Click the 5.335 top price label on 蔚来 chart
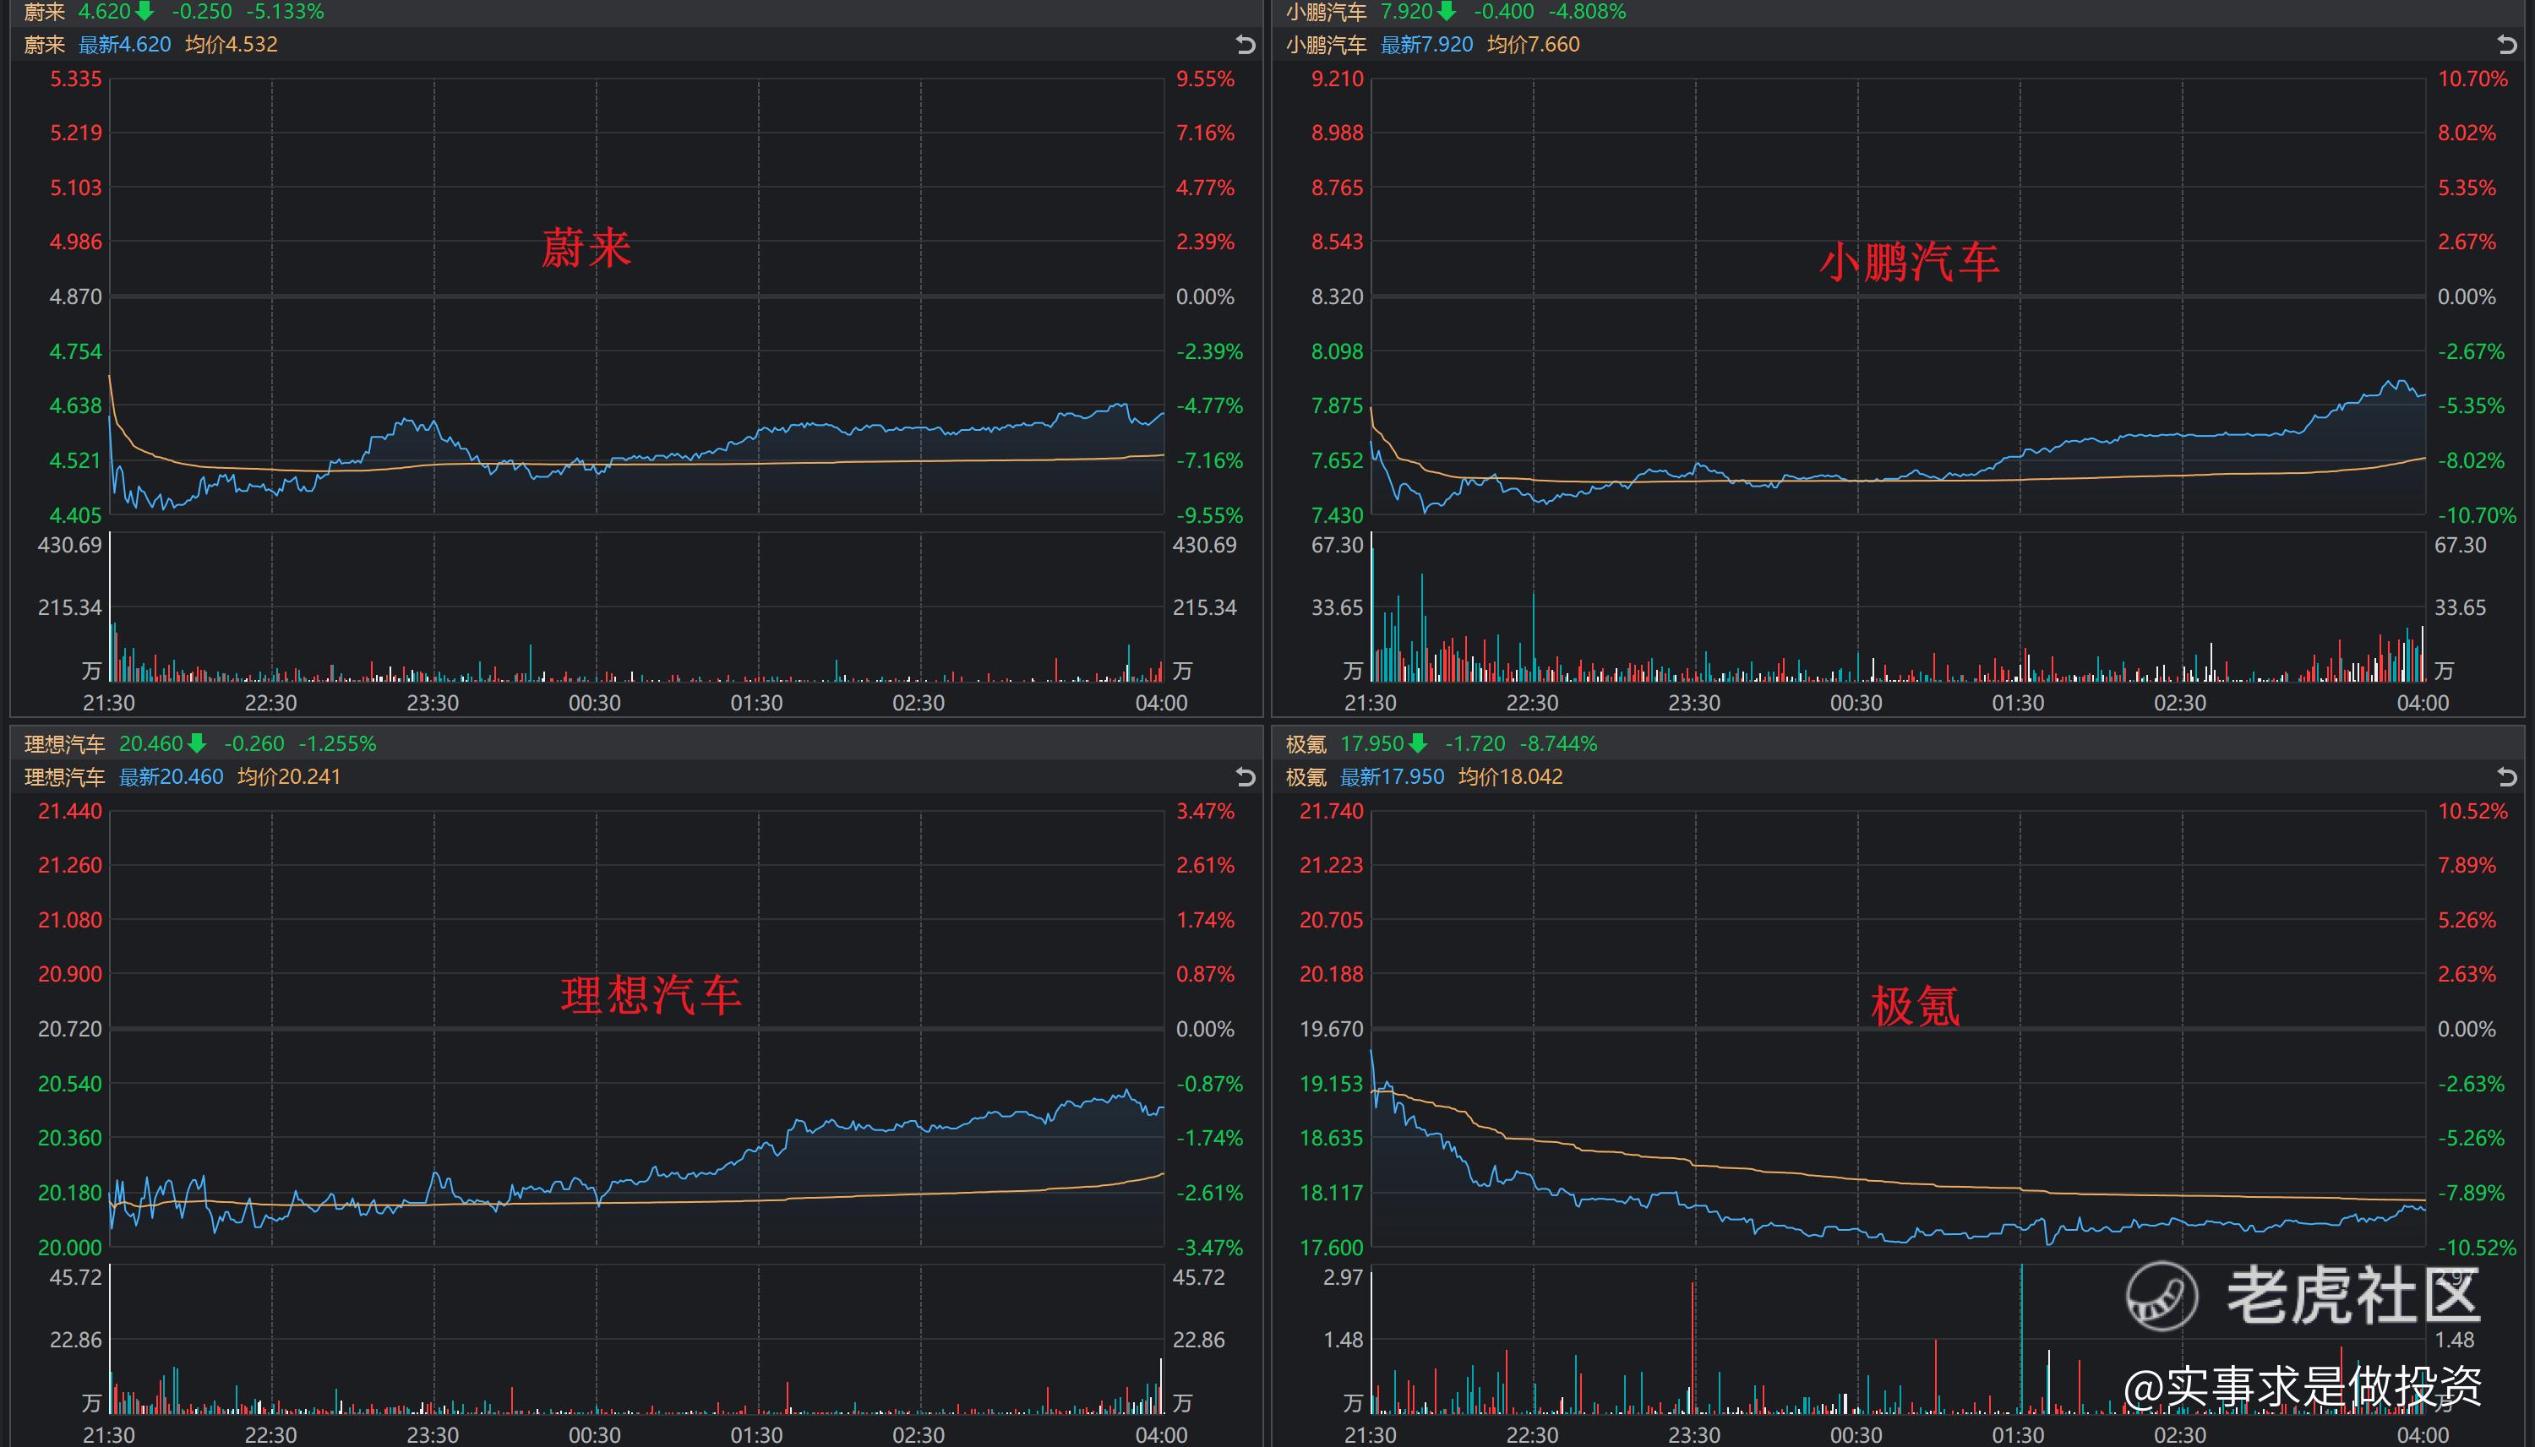Viewport: 2535px width, 1447px height. coord(75,79)
